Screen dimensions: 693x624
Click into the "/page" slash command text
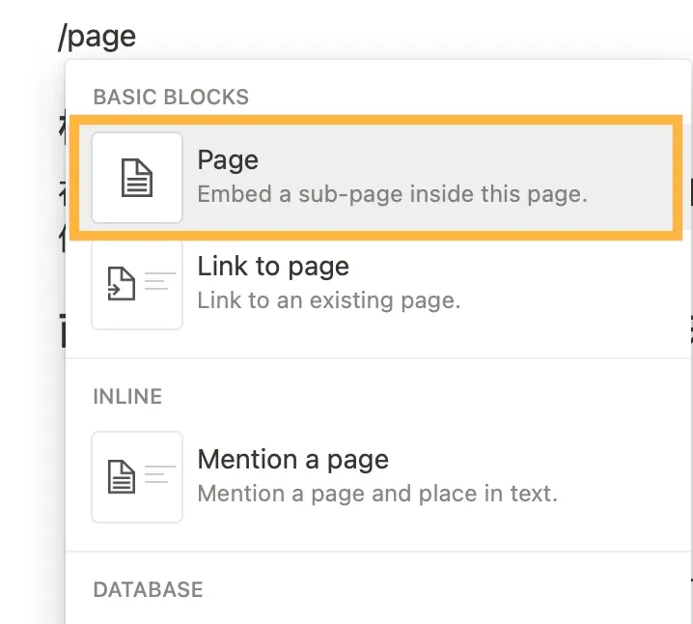pyautogui.click(x=97, y=37)
